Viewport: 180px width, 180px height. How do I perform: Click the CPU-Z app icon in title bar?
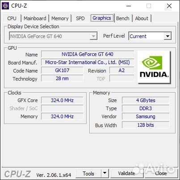[x=5, y=6]
